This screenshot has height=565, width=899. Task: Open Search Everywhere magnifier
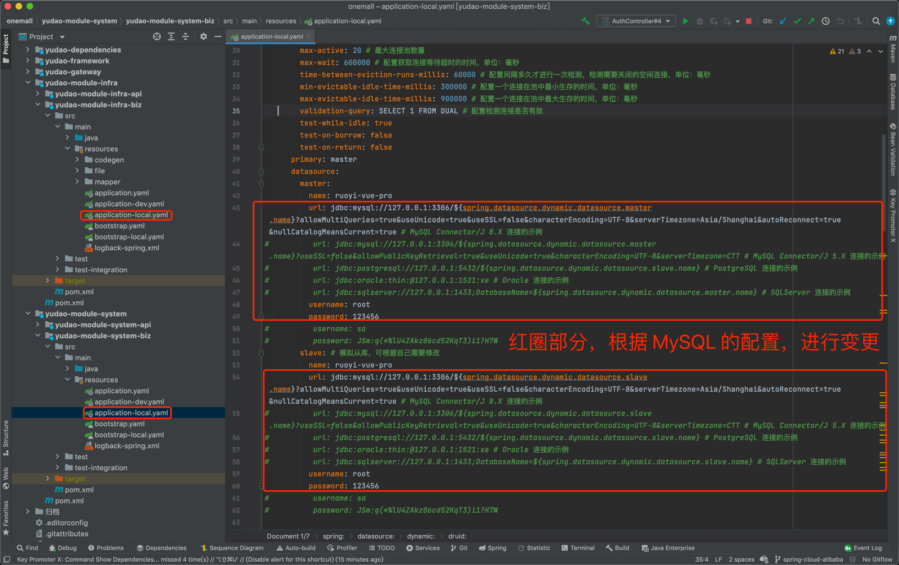click(876, 21)
